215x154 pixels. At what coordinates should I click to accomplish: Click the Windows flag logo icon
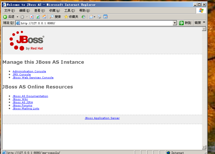(201, 11)
